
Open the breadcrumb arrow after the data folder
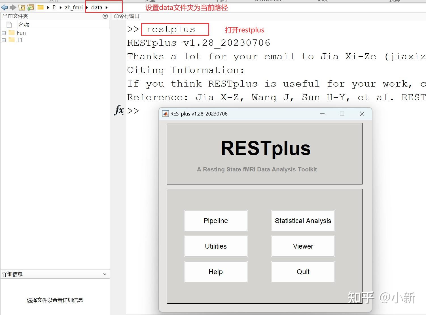pyautogui.click(x=107, y=8)
